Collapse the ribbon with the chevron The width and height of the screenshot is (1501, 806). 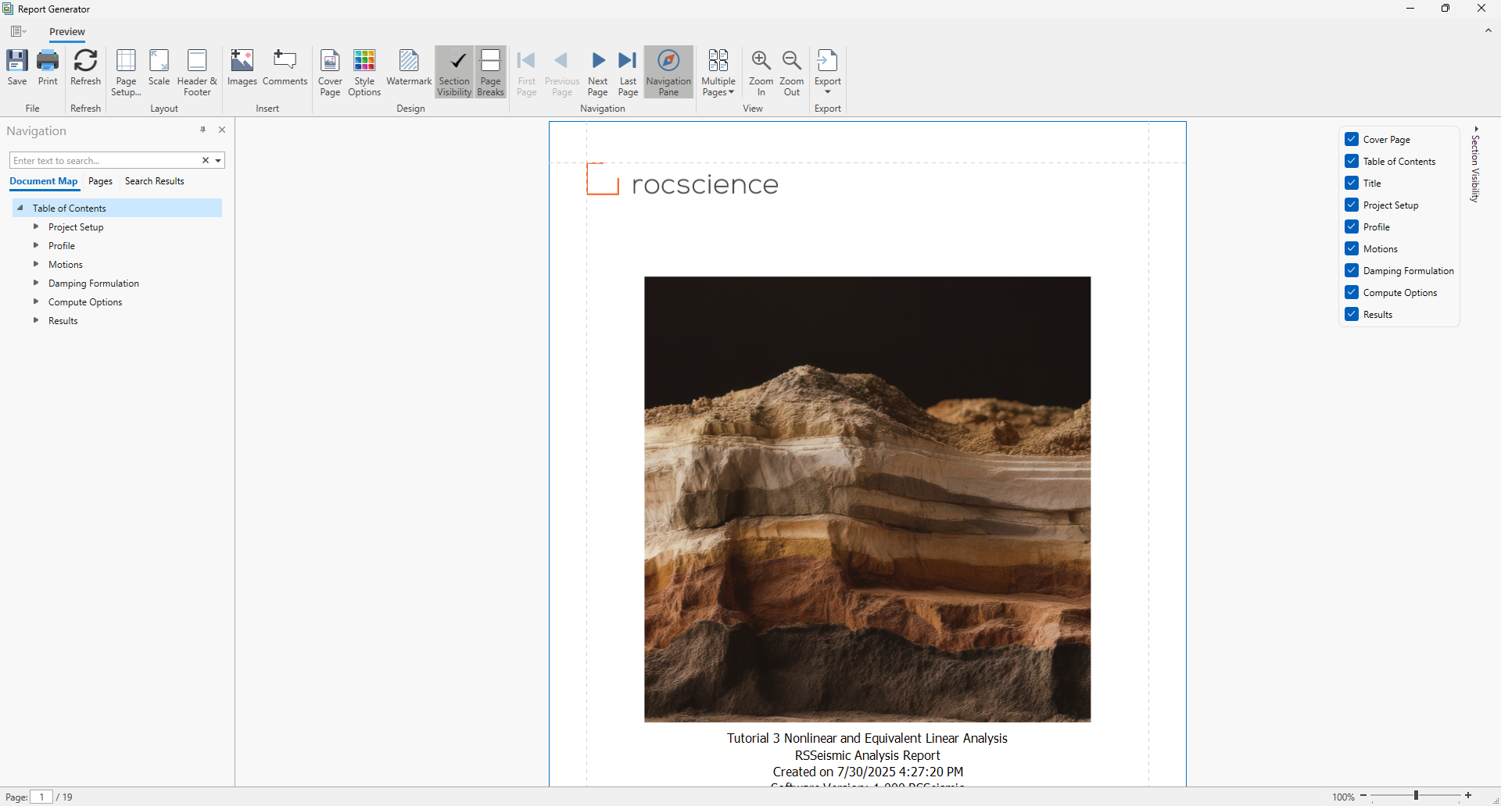click(x=1488, y=30)
